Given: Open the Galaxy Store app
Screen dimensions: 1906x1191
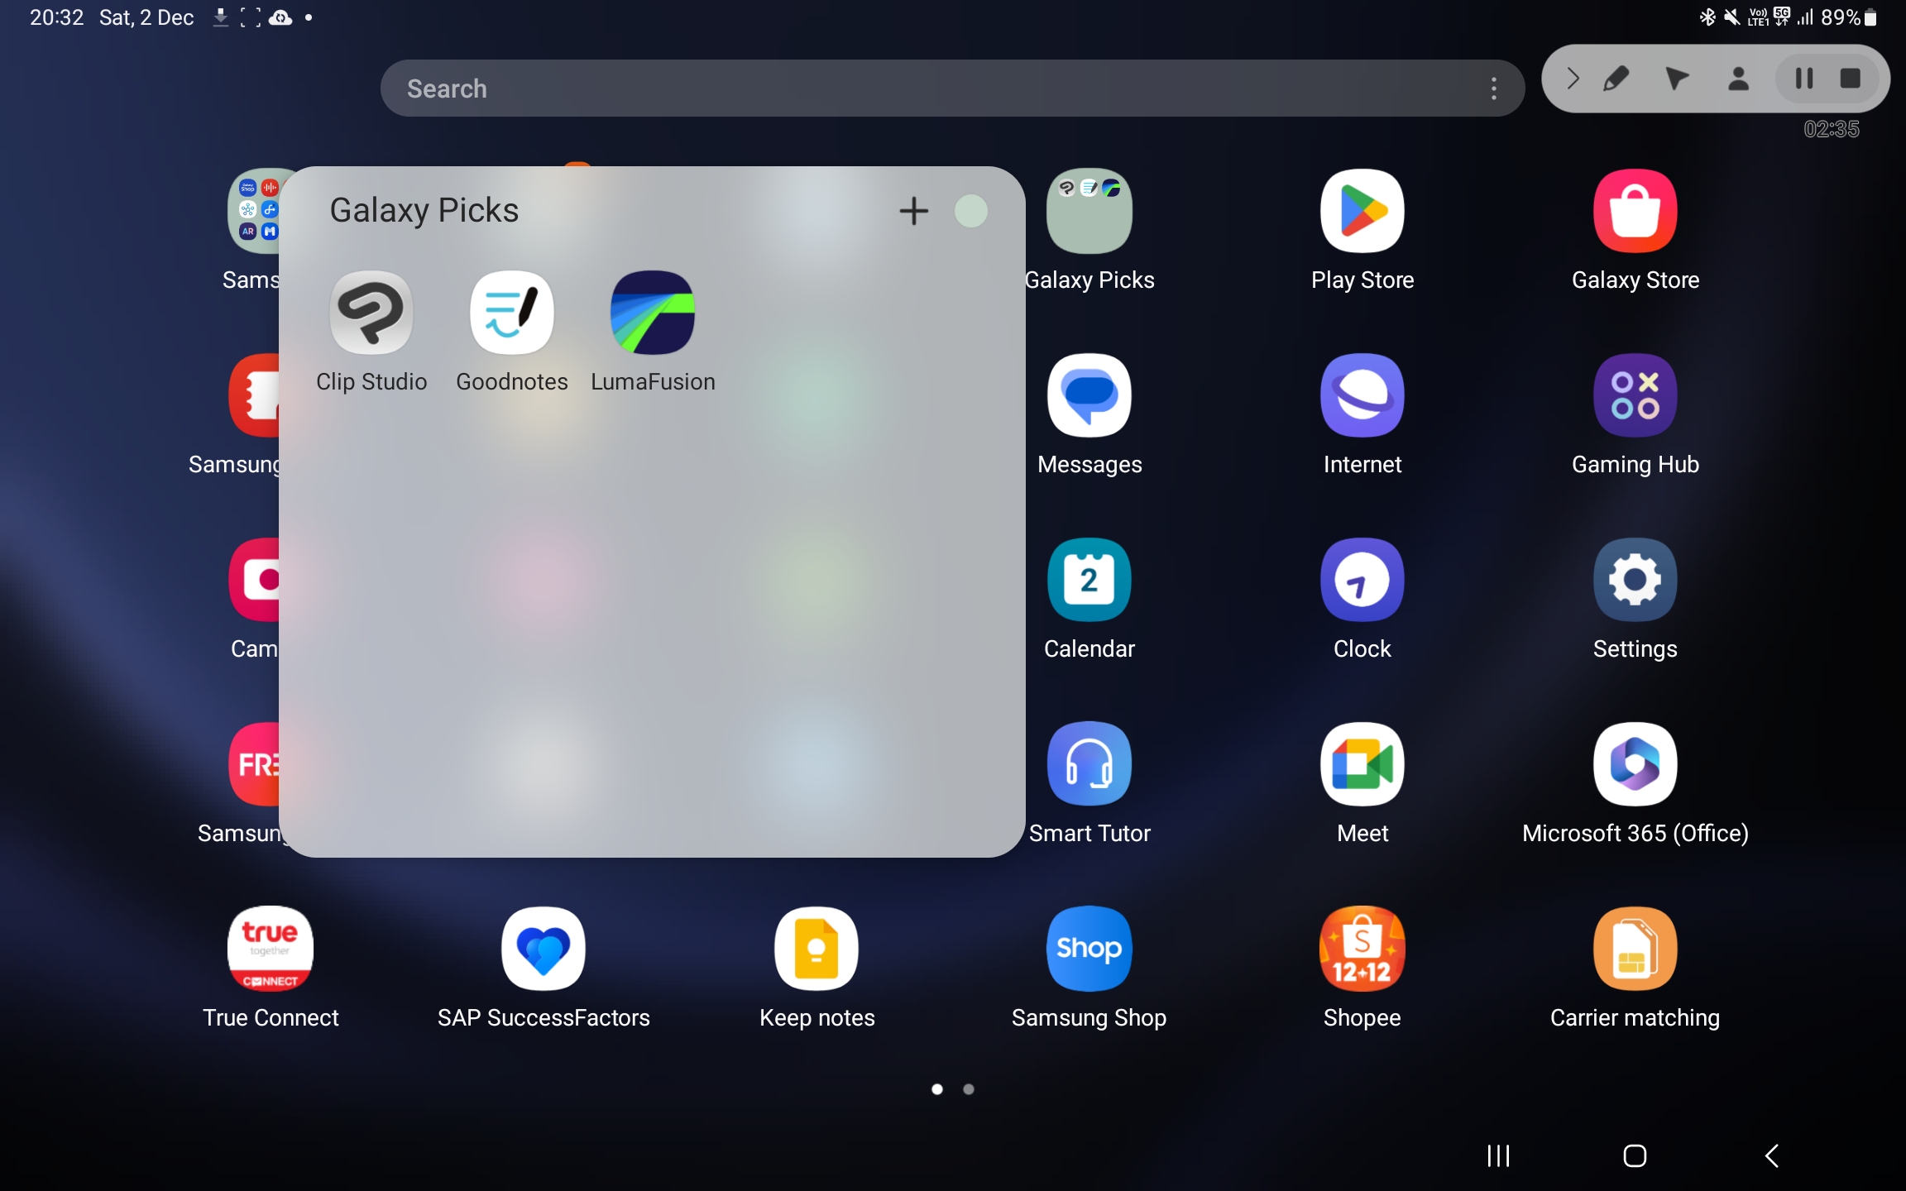Looking at the screenshot, I should (x=1635, y=211).
